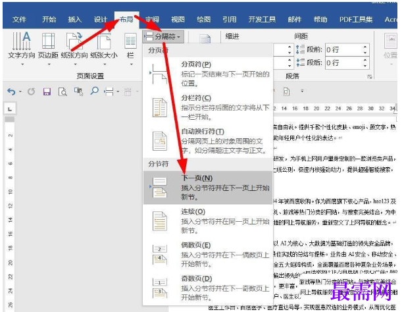Viewport: 404px width, 312px height.
Task: Open the 插入 ribbon tab
Action: [x=75, y=19]
